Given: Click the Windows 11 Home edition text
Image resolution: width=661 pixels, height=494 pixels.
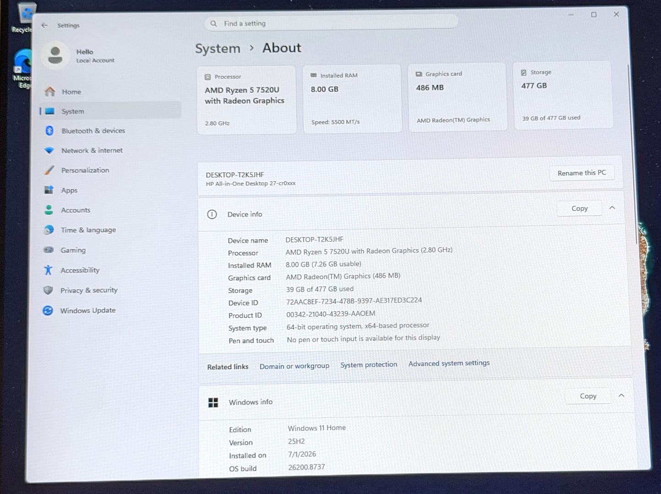Looking at the screenshot, I should click(317, 428).
